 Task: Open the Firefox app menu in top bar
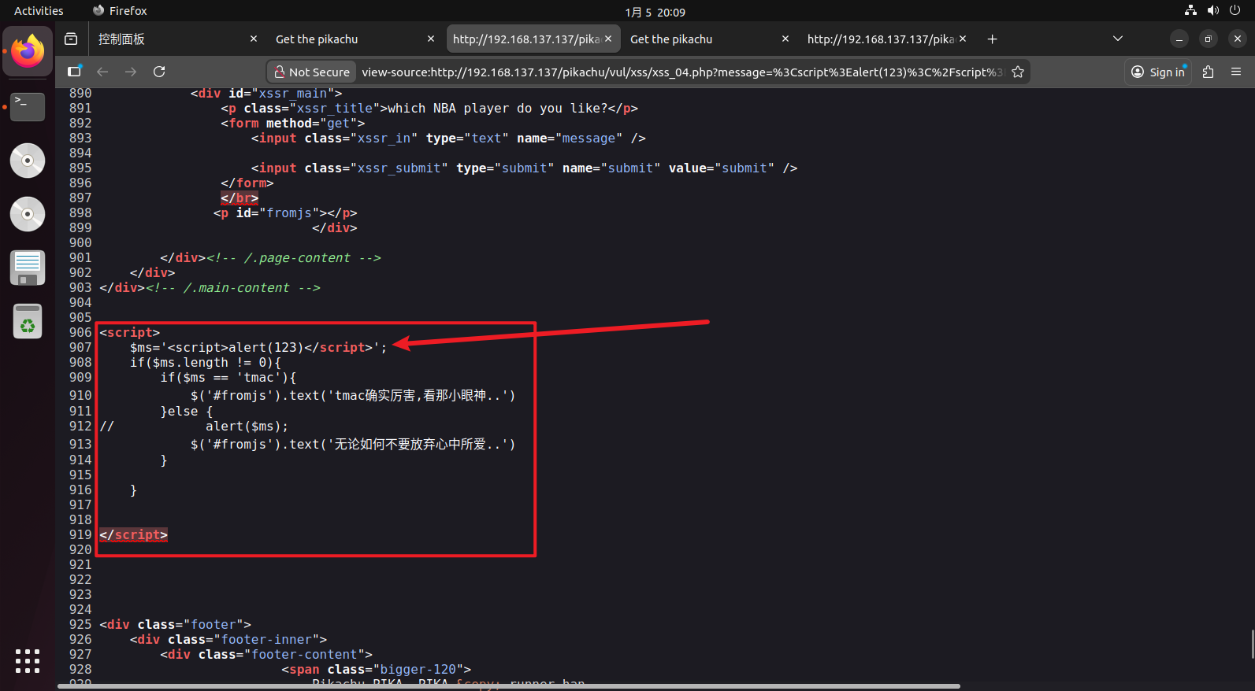pyautogui.click(x=120, y=10)
